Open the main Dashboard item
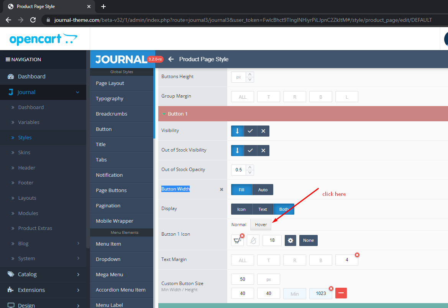 [43, 77]
